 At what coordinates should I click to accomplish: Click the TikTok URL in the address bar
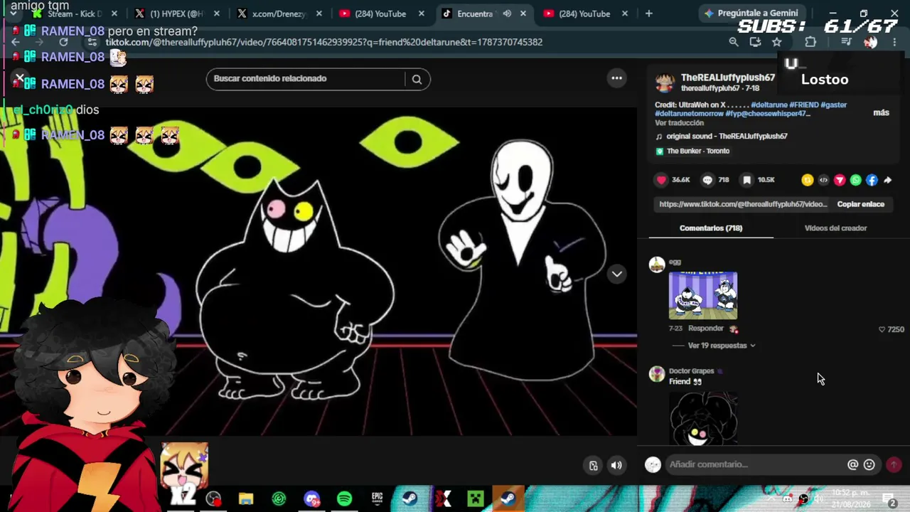(323, 42)
